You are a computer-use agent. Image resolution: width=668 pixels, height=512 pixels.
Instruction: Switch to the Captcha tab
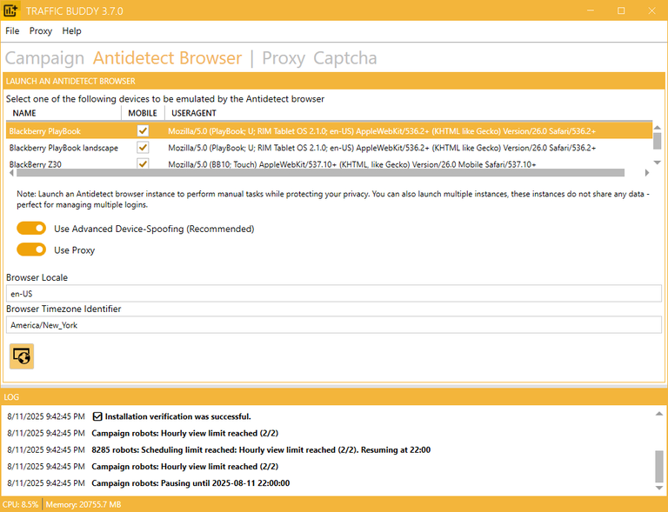coord(345,58)
